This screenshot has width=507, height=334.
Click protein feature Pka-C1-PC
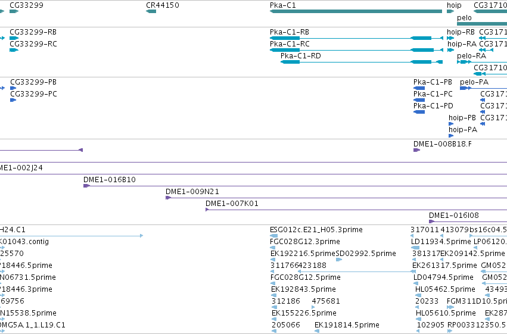419,100
